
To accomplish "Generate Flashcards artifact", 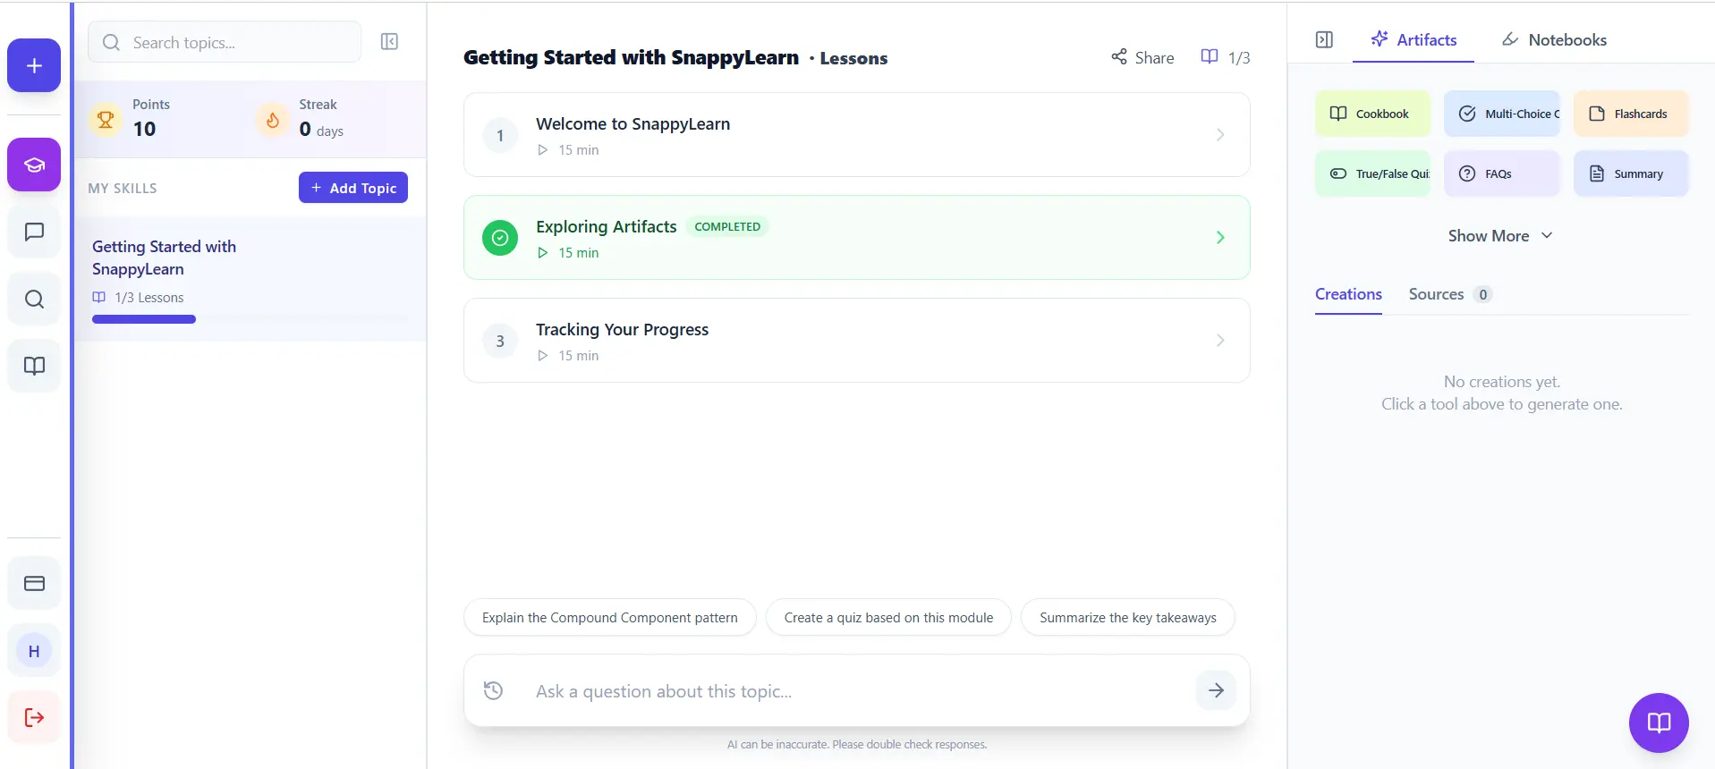I will [x=1631, y=114].
